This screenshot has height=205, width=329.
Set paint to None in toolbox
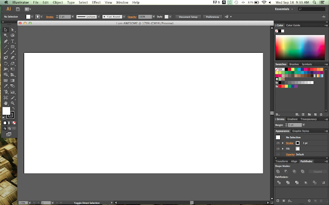14,123
